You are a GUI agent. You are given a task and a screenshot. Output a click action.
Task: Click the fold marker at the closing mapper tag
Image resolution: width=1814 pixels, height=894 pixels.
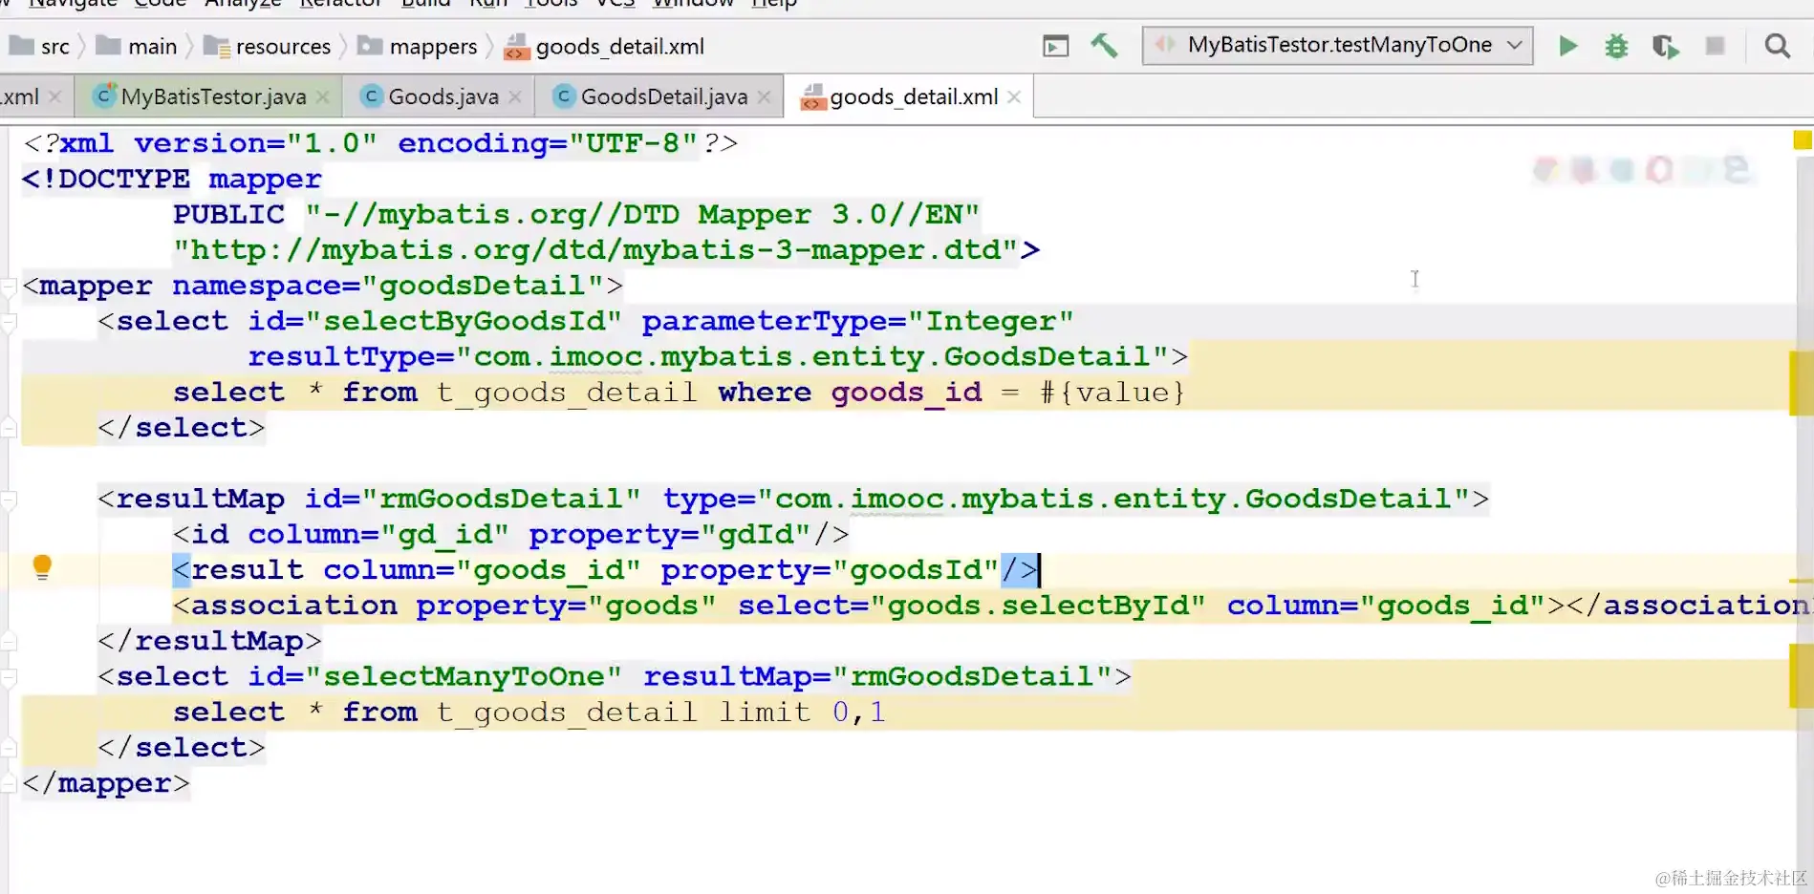[x=9, y=783]
